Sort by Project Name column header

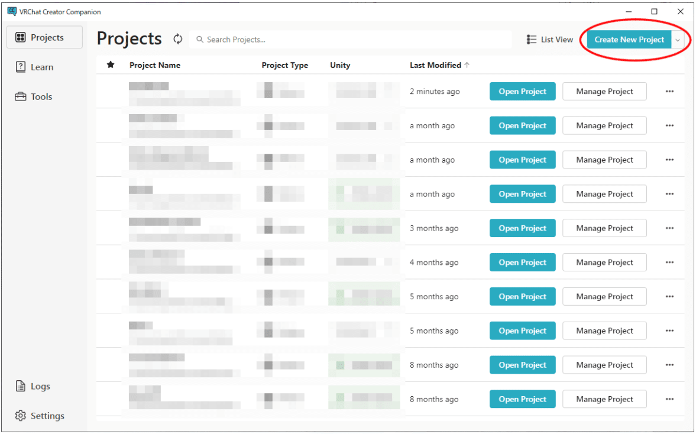point(155,65)
